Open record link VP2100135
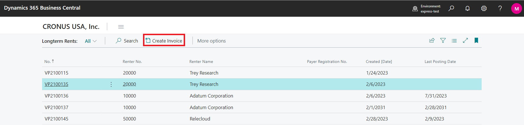Image resolution: width=524 pixels, height=125 pixels. point(56,84)
